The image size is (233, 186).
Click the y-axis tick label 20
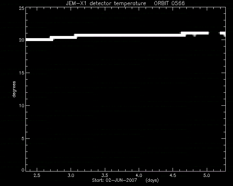[x=21, y=40]
